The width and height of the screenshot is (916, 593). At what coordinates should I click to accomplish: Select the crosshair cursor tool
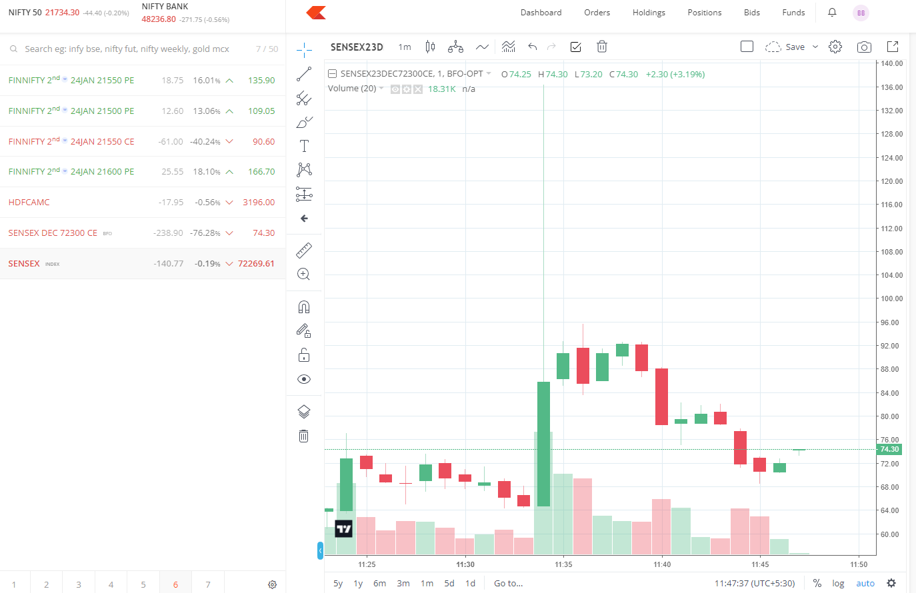(304, 50)
